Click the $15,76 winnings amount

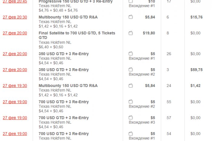pyautogui.click(x=196, y=17)
